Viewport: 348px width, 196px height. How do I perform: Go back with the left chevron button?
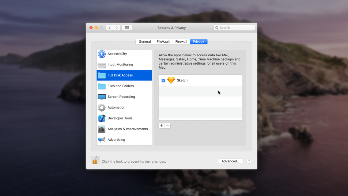pyautogui.click(x=110, y=28)
